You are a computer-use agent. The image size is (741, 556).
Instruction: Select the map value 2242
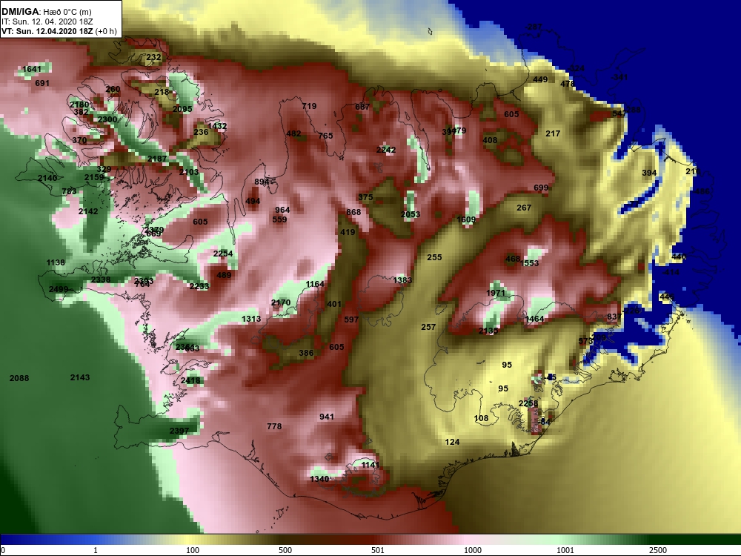click(x=386, y=150)
